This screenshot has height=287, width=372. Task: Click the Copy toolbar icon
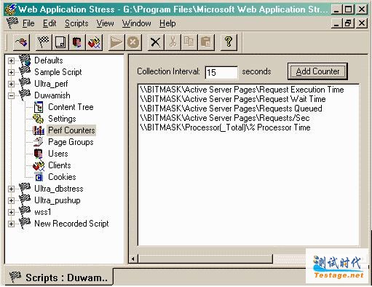coord(189,42)
